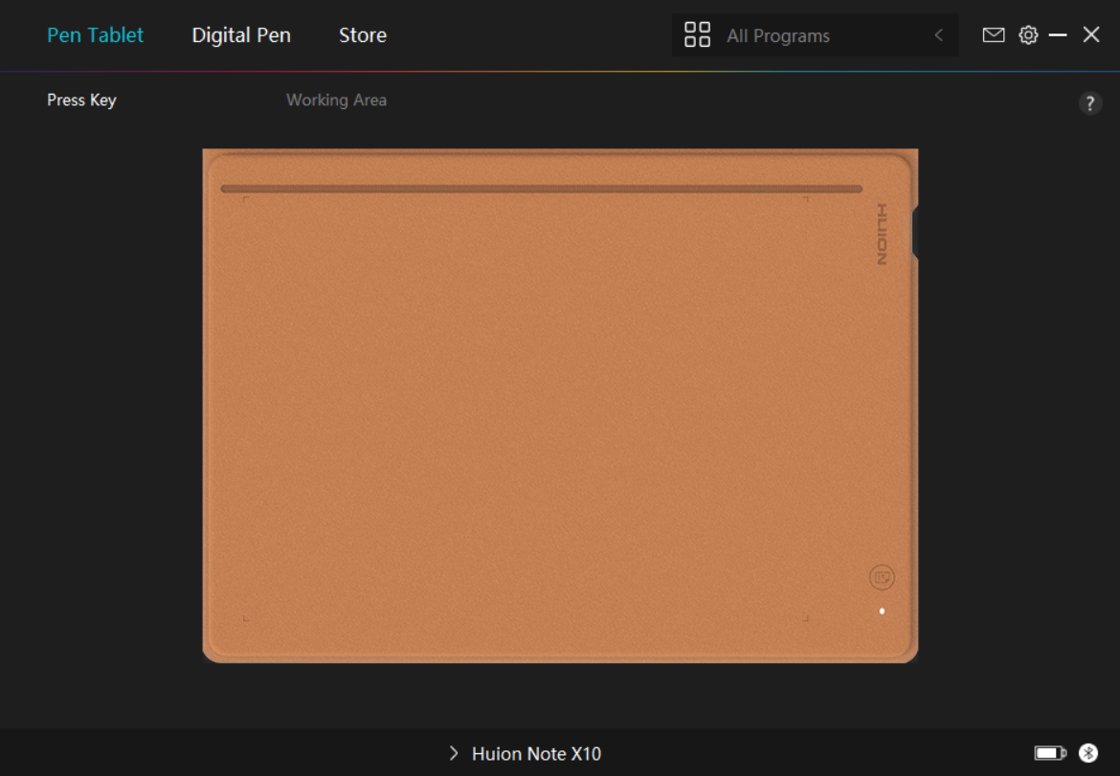Click the Huion Note X10 device name
1120x776 pixels.
click(536, 754)
